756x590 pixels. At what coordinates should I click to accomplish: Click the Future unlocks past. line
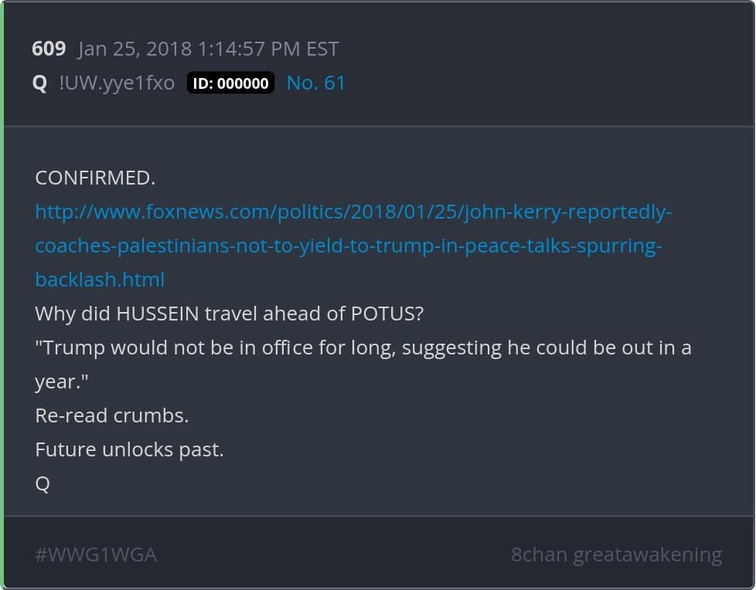129,449
